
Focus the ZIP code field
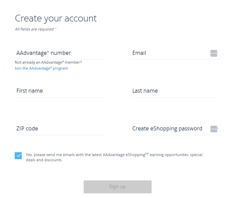tap(60, 129)
